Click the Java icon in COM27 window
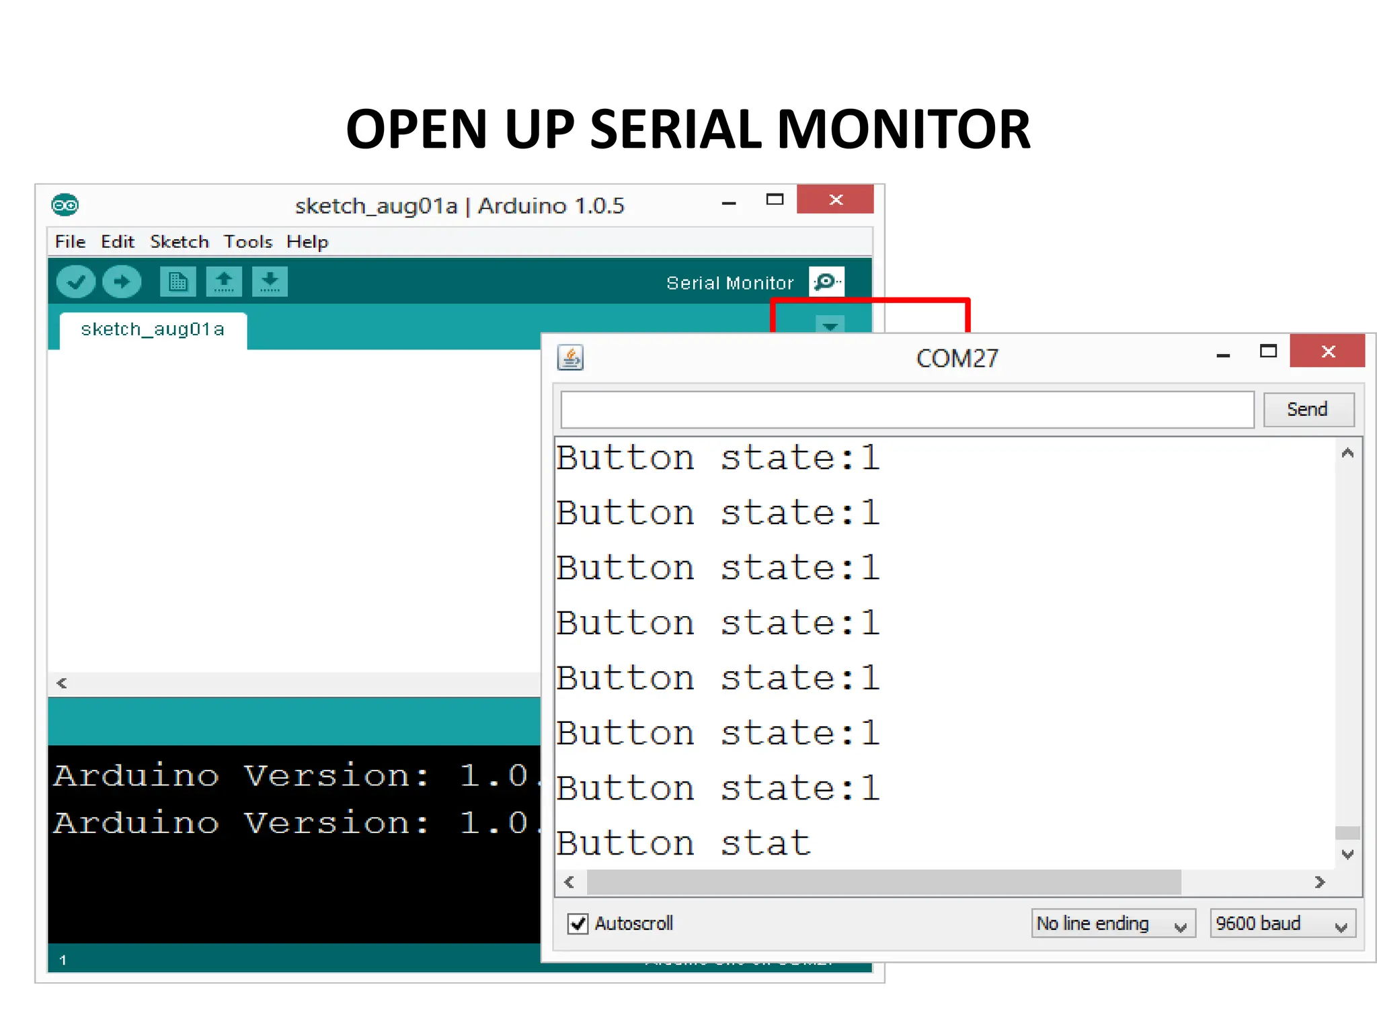Viewport: 1377px width, 1032px height. click(570, 357)
